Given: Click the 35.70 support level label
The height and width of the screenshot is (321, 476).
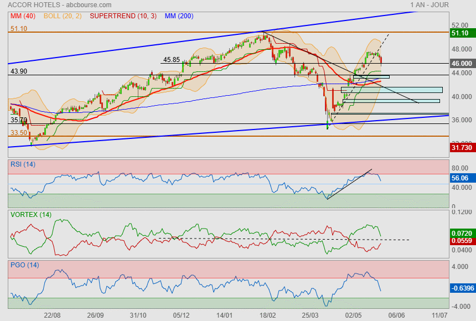Looking at the screenshot, I should click(x=19, y=120).
